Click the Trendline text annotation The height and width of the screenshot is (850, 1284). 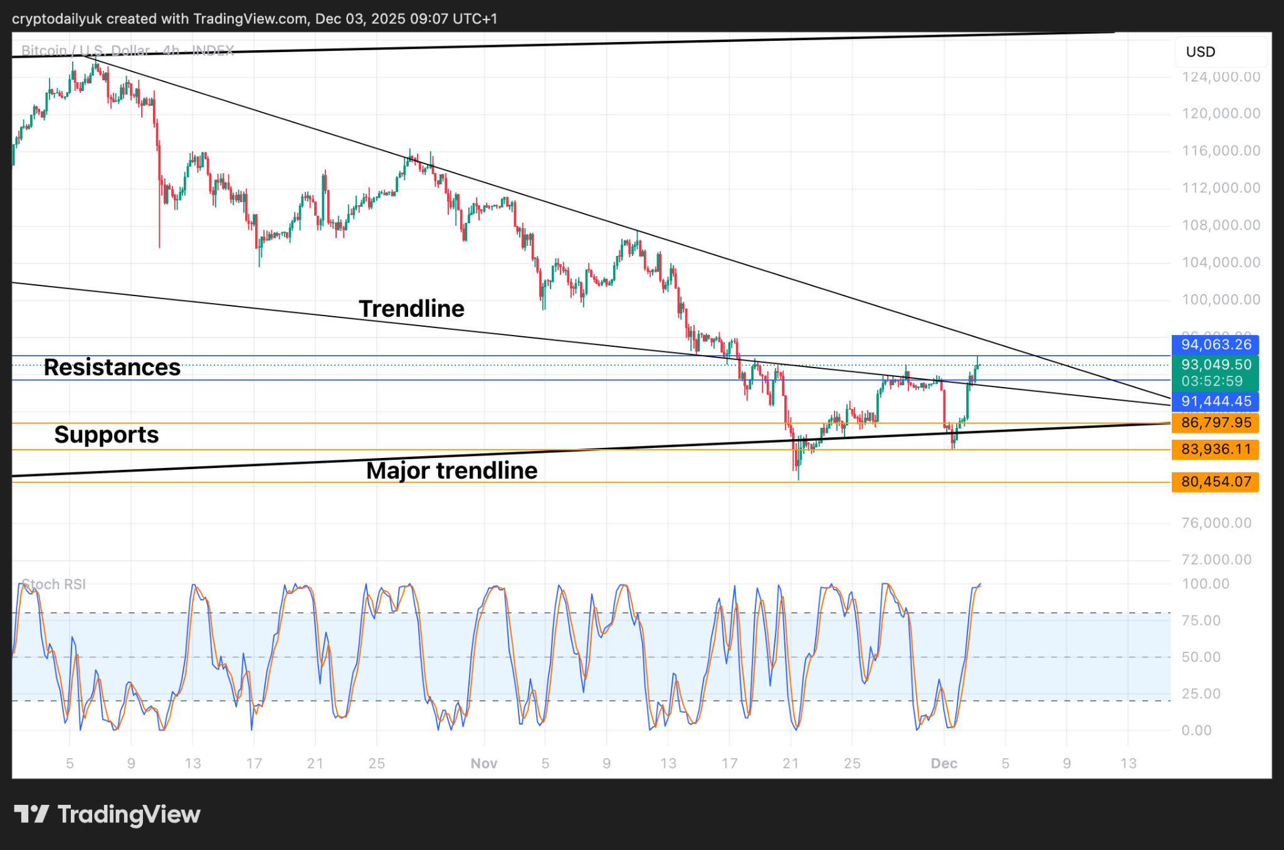[411, 309]
